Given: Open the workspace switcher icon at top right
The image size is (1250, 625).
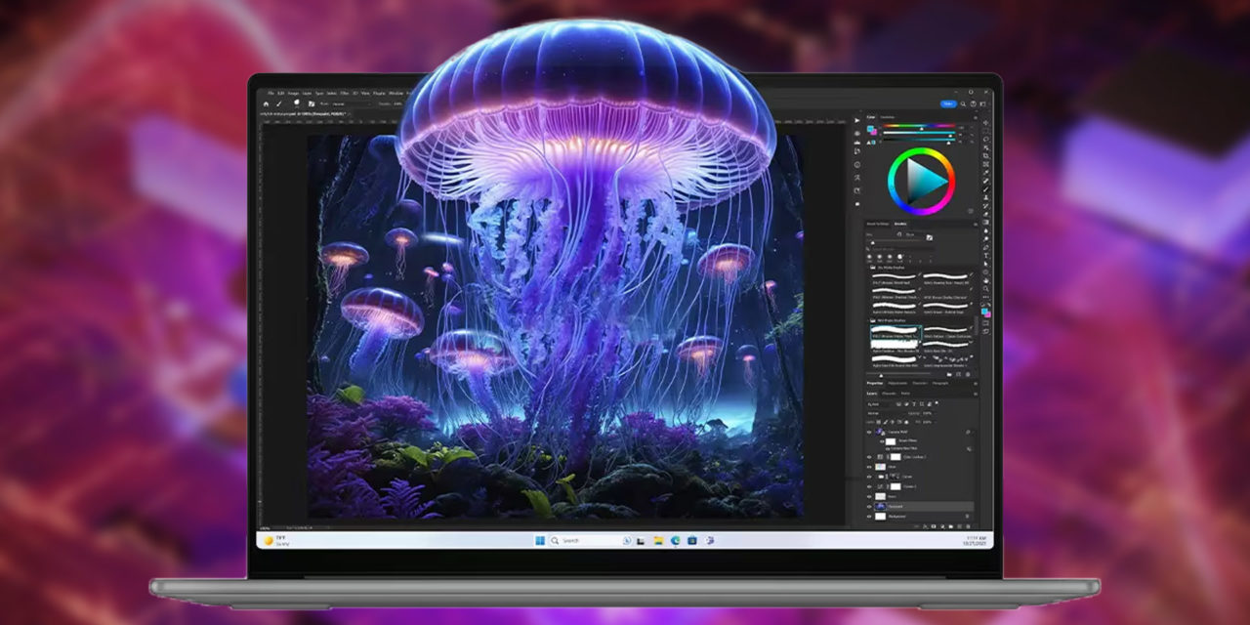Looking at the screenshot, I should [982, 104].
